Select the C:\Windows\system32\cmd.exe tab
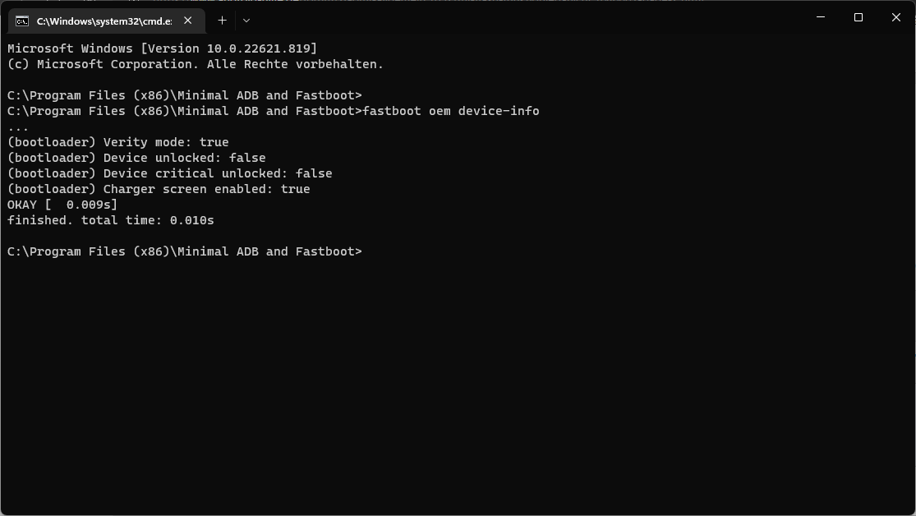Image resolution: width=916 pixels, height=516 pixels. click(x=104, y=21)
